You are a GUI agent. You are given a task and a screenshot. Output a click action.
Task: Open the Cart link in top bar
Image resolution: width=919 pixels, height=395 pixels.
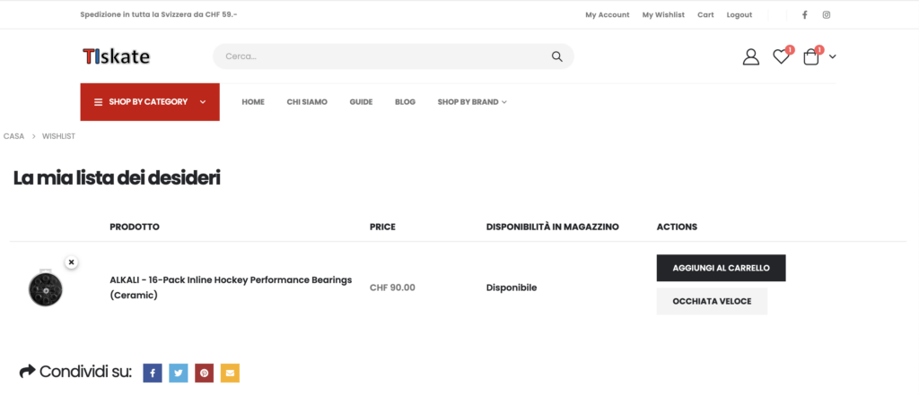pyautogui.click(x=705, y=15)
